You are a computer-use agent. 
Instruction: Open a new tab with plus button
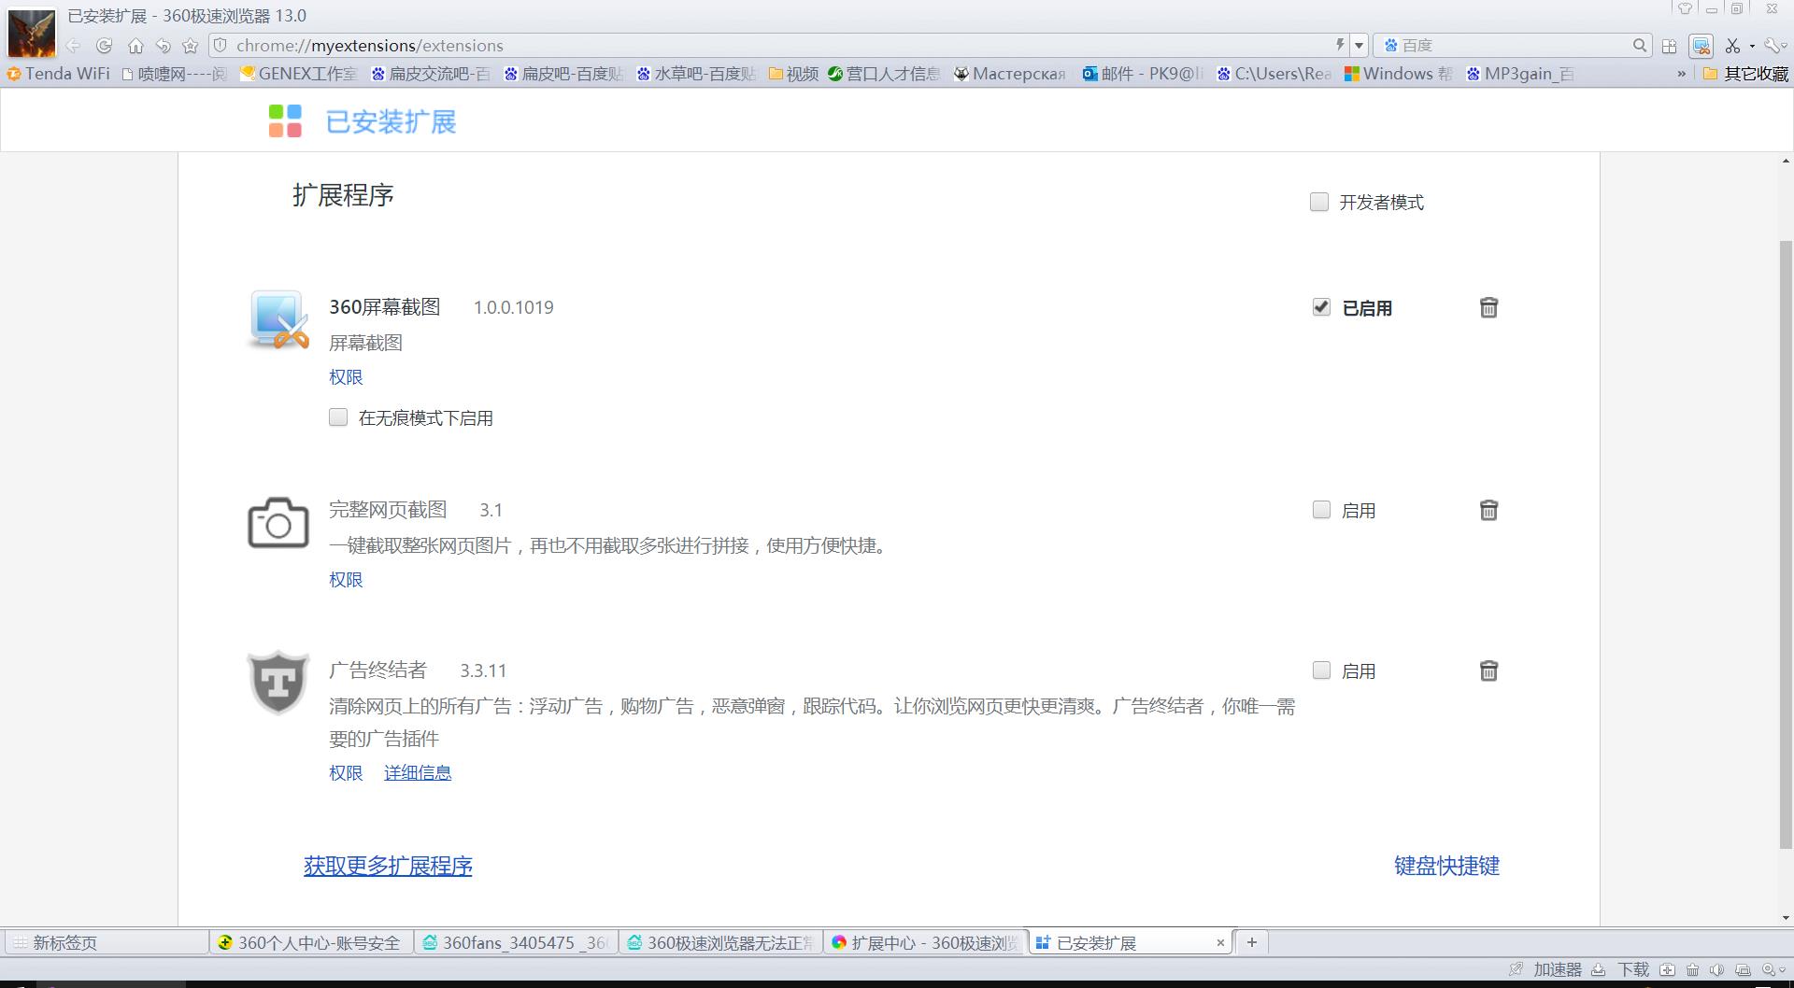[1252, 942]
